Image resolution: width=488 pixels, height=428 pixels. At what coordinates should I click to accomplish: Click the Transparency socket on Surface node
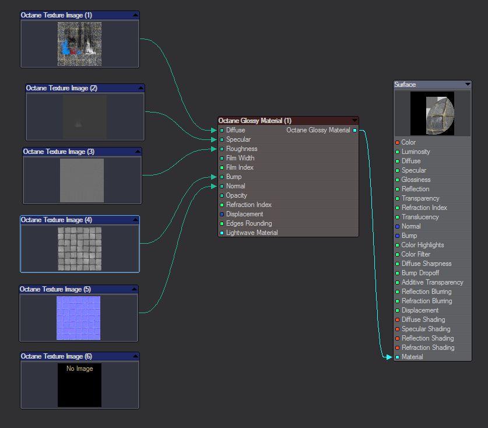398,199
